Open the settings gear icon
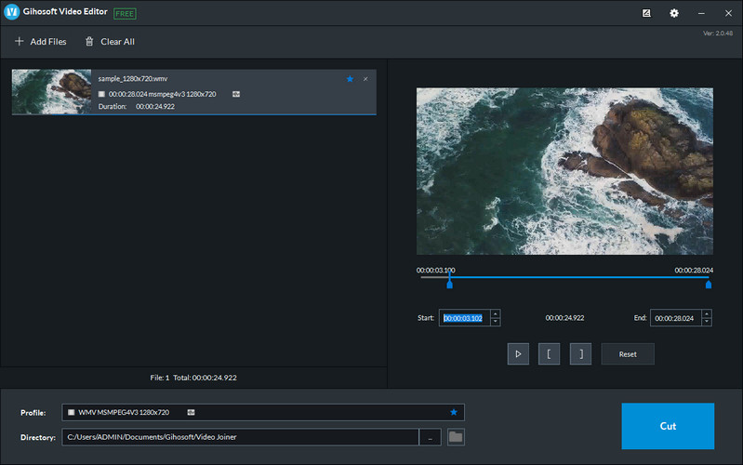This screenshot has height=465, width=743. pyautogui.click(x=674, y=13)
